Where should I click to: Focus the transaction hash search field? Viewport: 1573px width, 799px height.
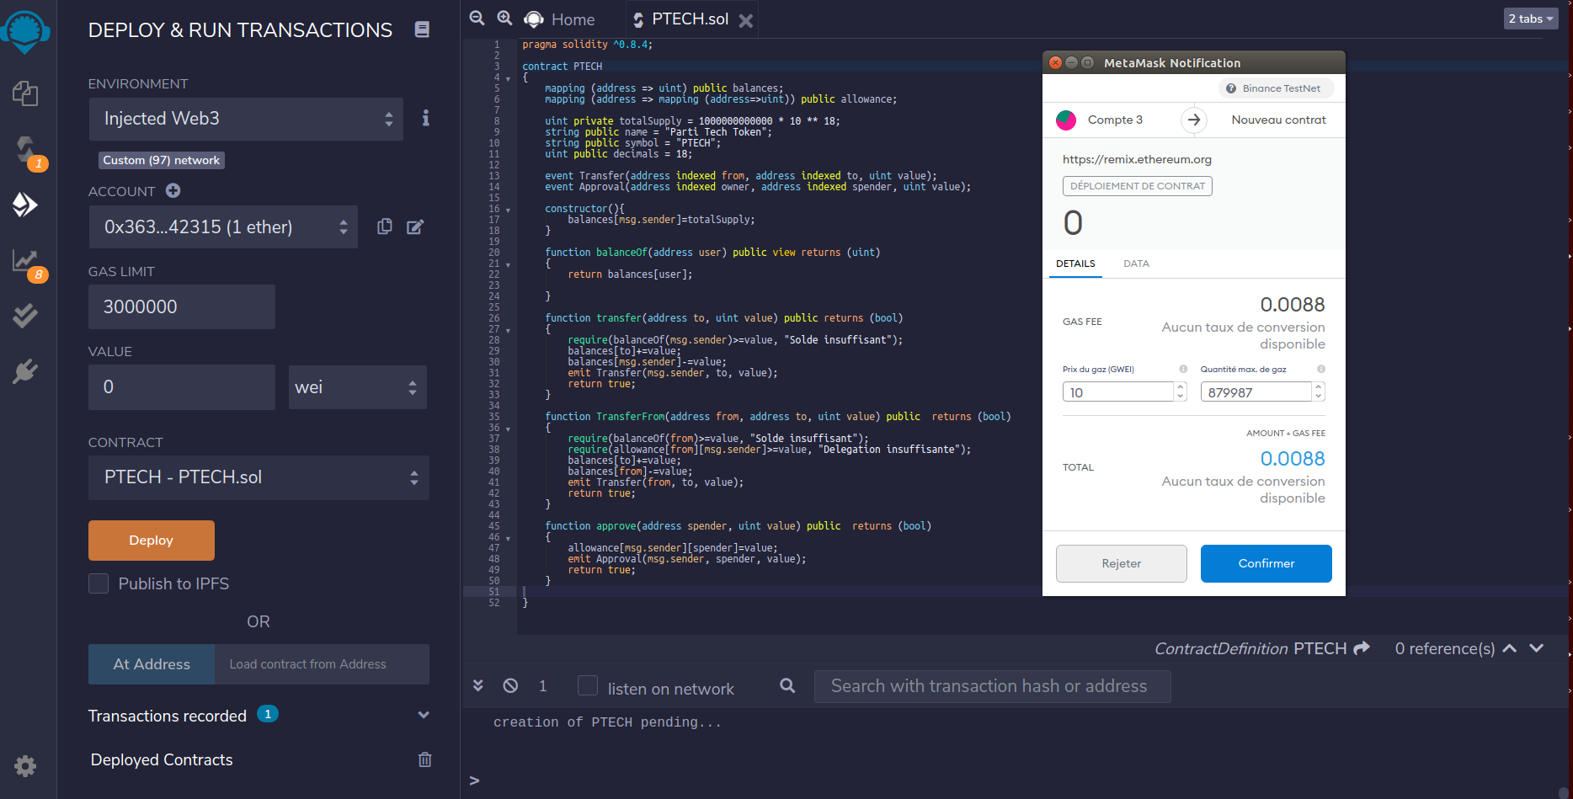point(992,686)
